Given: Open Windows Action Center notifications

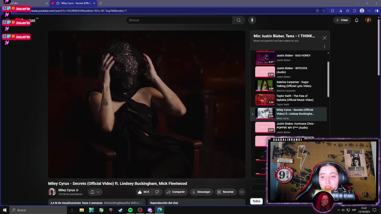Looking at the screenshot, I should click(x=374, y=210).
